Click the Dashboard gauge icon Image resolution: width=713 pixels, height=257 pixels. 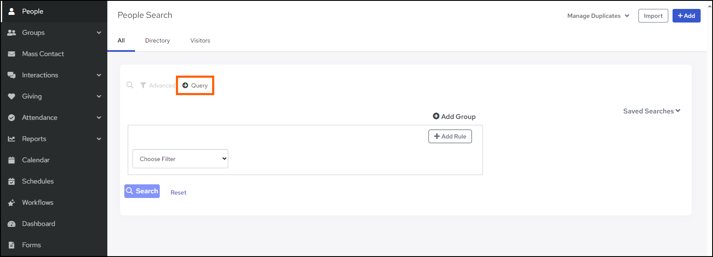pos(11,224)
